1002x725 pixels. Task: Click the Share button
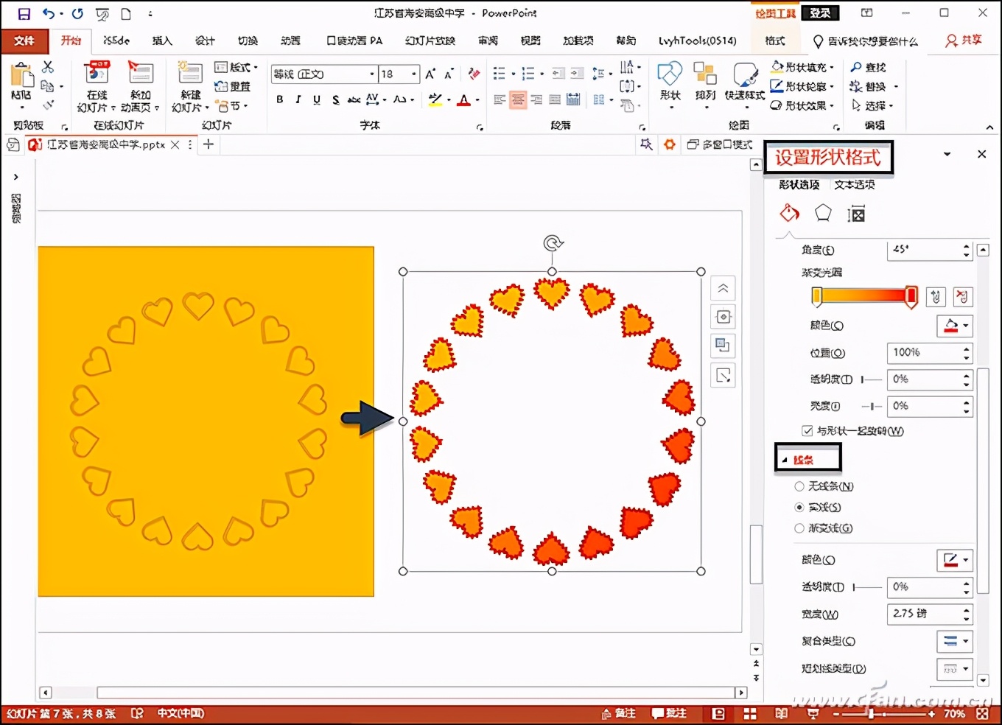point(964,41)
